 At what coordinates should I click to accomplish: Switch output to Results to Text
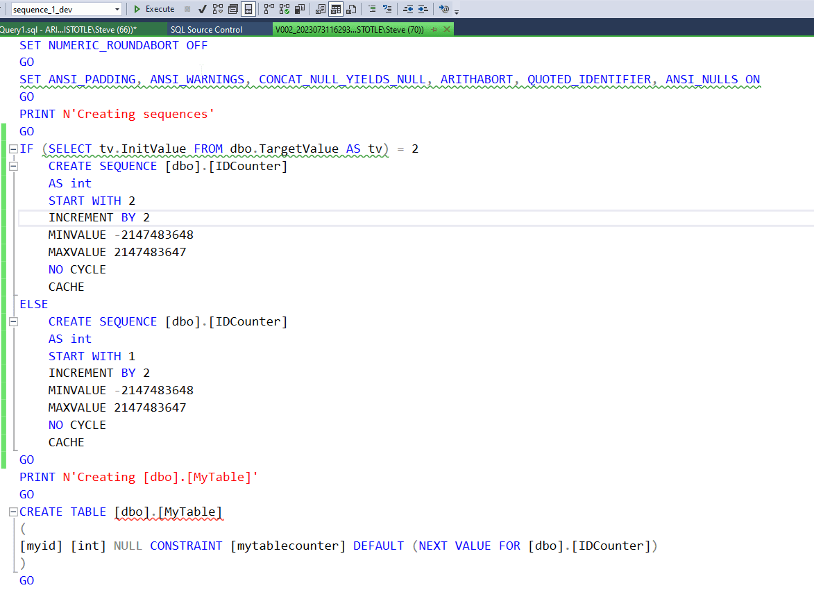click(321, 9)
